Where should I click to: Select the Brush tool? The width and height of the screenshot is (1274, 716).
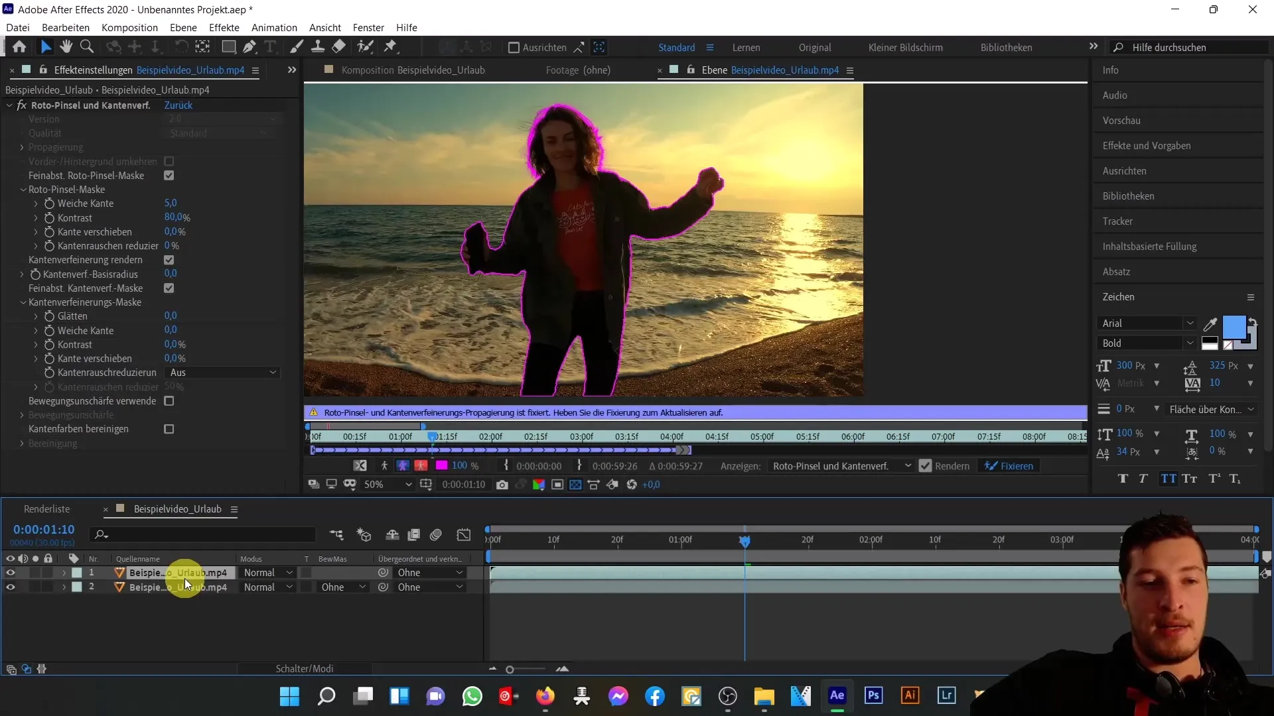tap(297, 47)
